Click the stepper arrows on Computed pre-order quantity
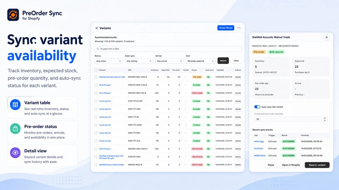 tap(325, 119)
